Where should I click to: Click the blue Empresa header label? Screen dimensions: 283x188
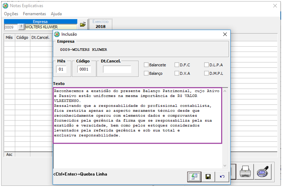41,22
